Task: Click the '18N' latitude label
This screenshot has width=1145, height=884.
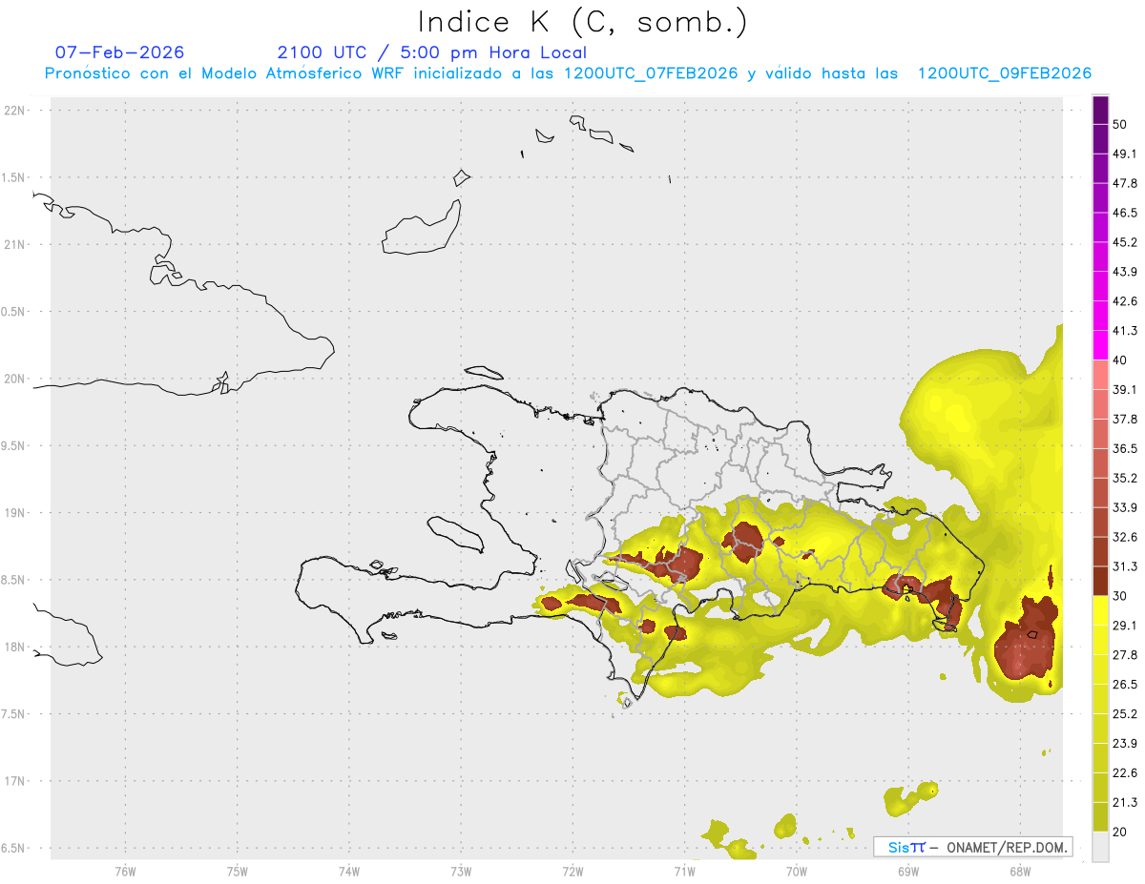Action: pyautogui.click(x=14, y=647)
